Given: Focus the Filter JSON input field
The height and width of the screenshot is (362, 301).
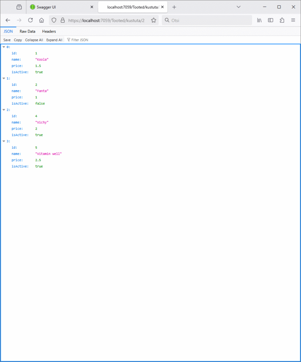Looking at the screenshot, I should [x=80, y=40].
